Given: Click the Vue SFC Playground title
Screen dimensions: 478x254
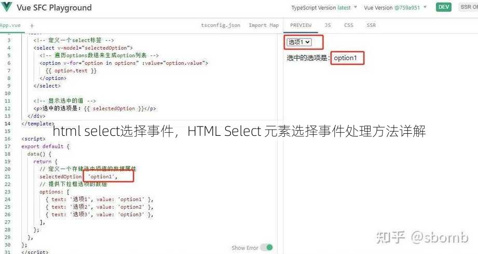Looking at the screenshot, I should 54,8.
